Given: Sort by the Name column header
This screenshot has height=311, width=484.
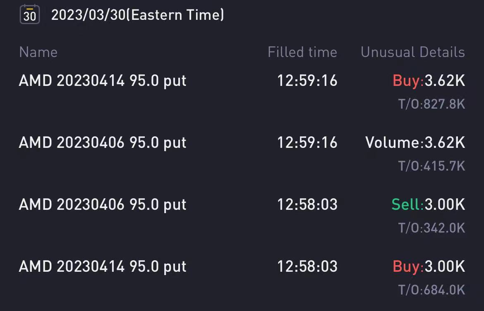Looking at the screenshot, I should 38,52.
